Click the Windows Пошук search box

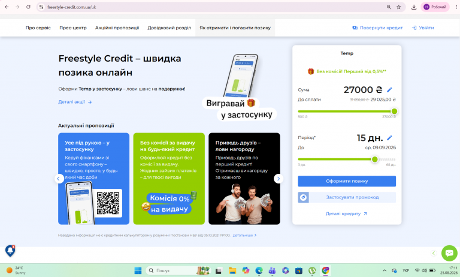pos(178,270)
